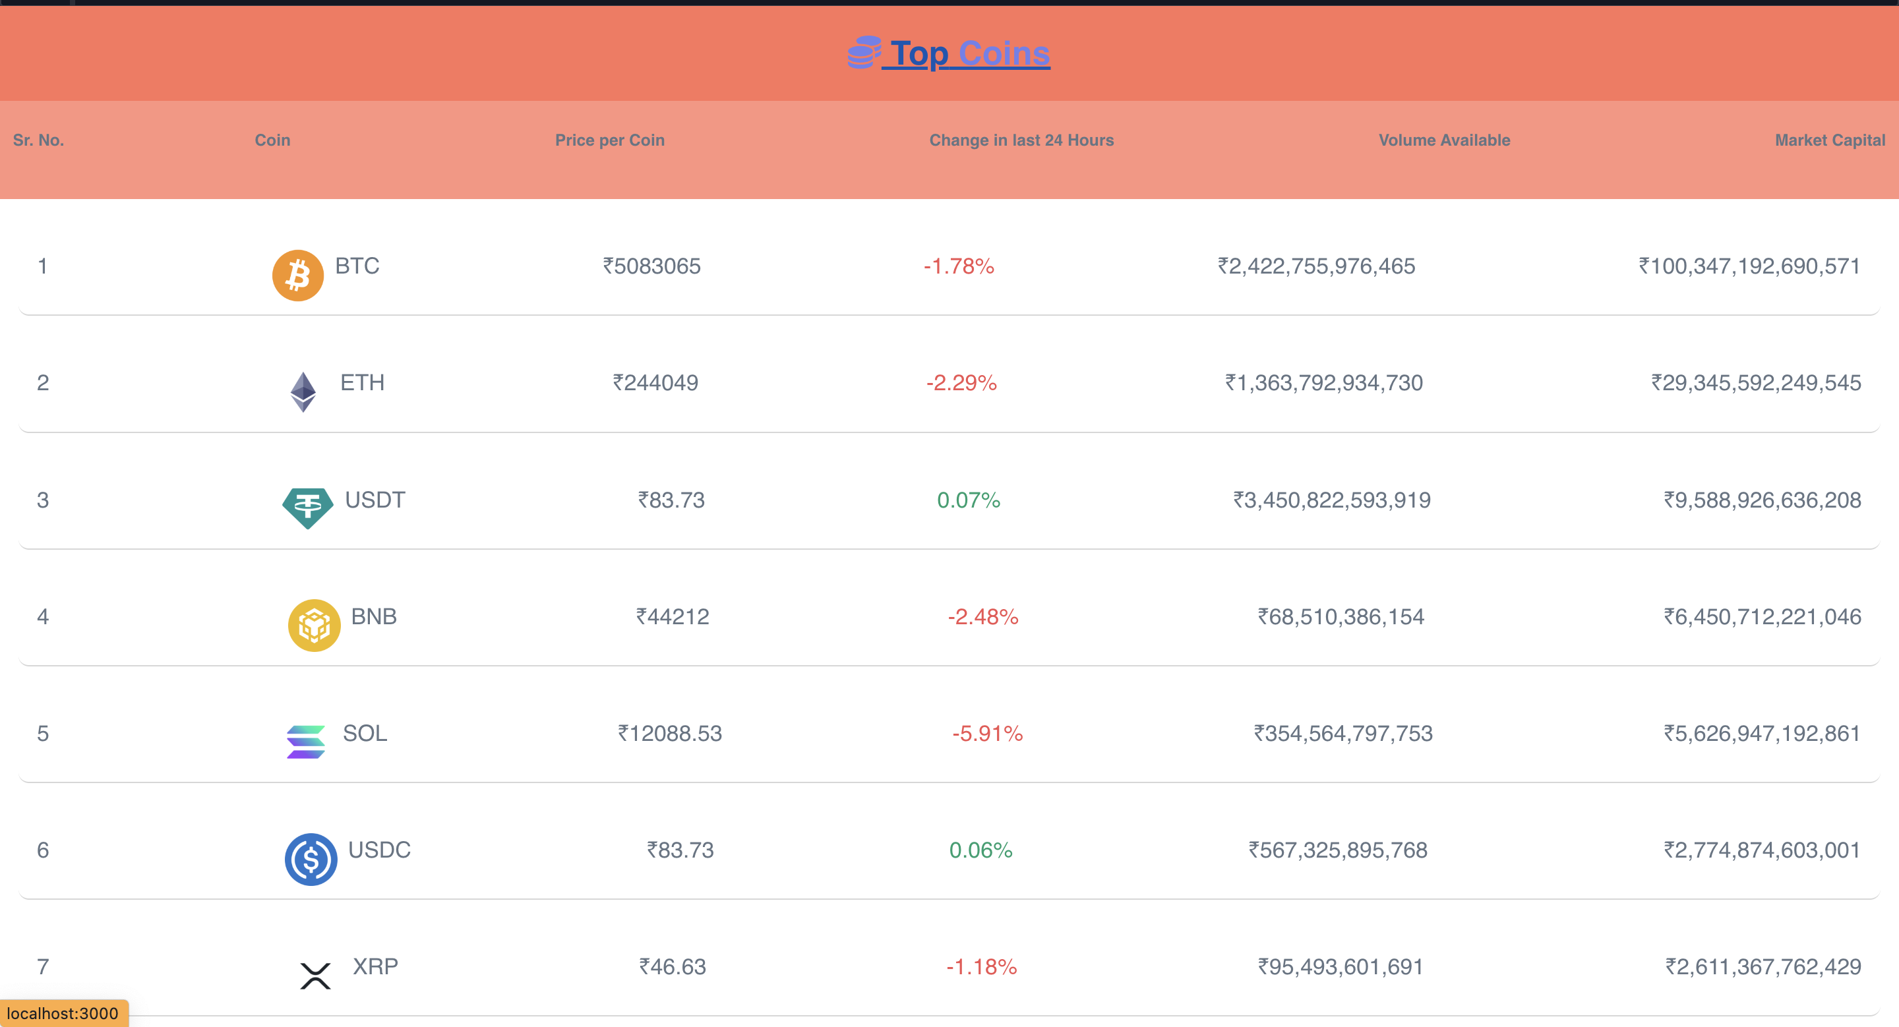Click the -1.18% change for XRP
Image resolution: width=1899 pixels, height=1027 pixels.
pyautogui.click(x=981, y=966)
